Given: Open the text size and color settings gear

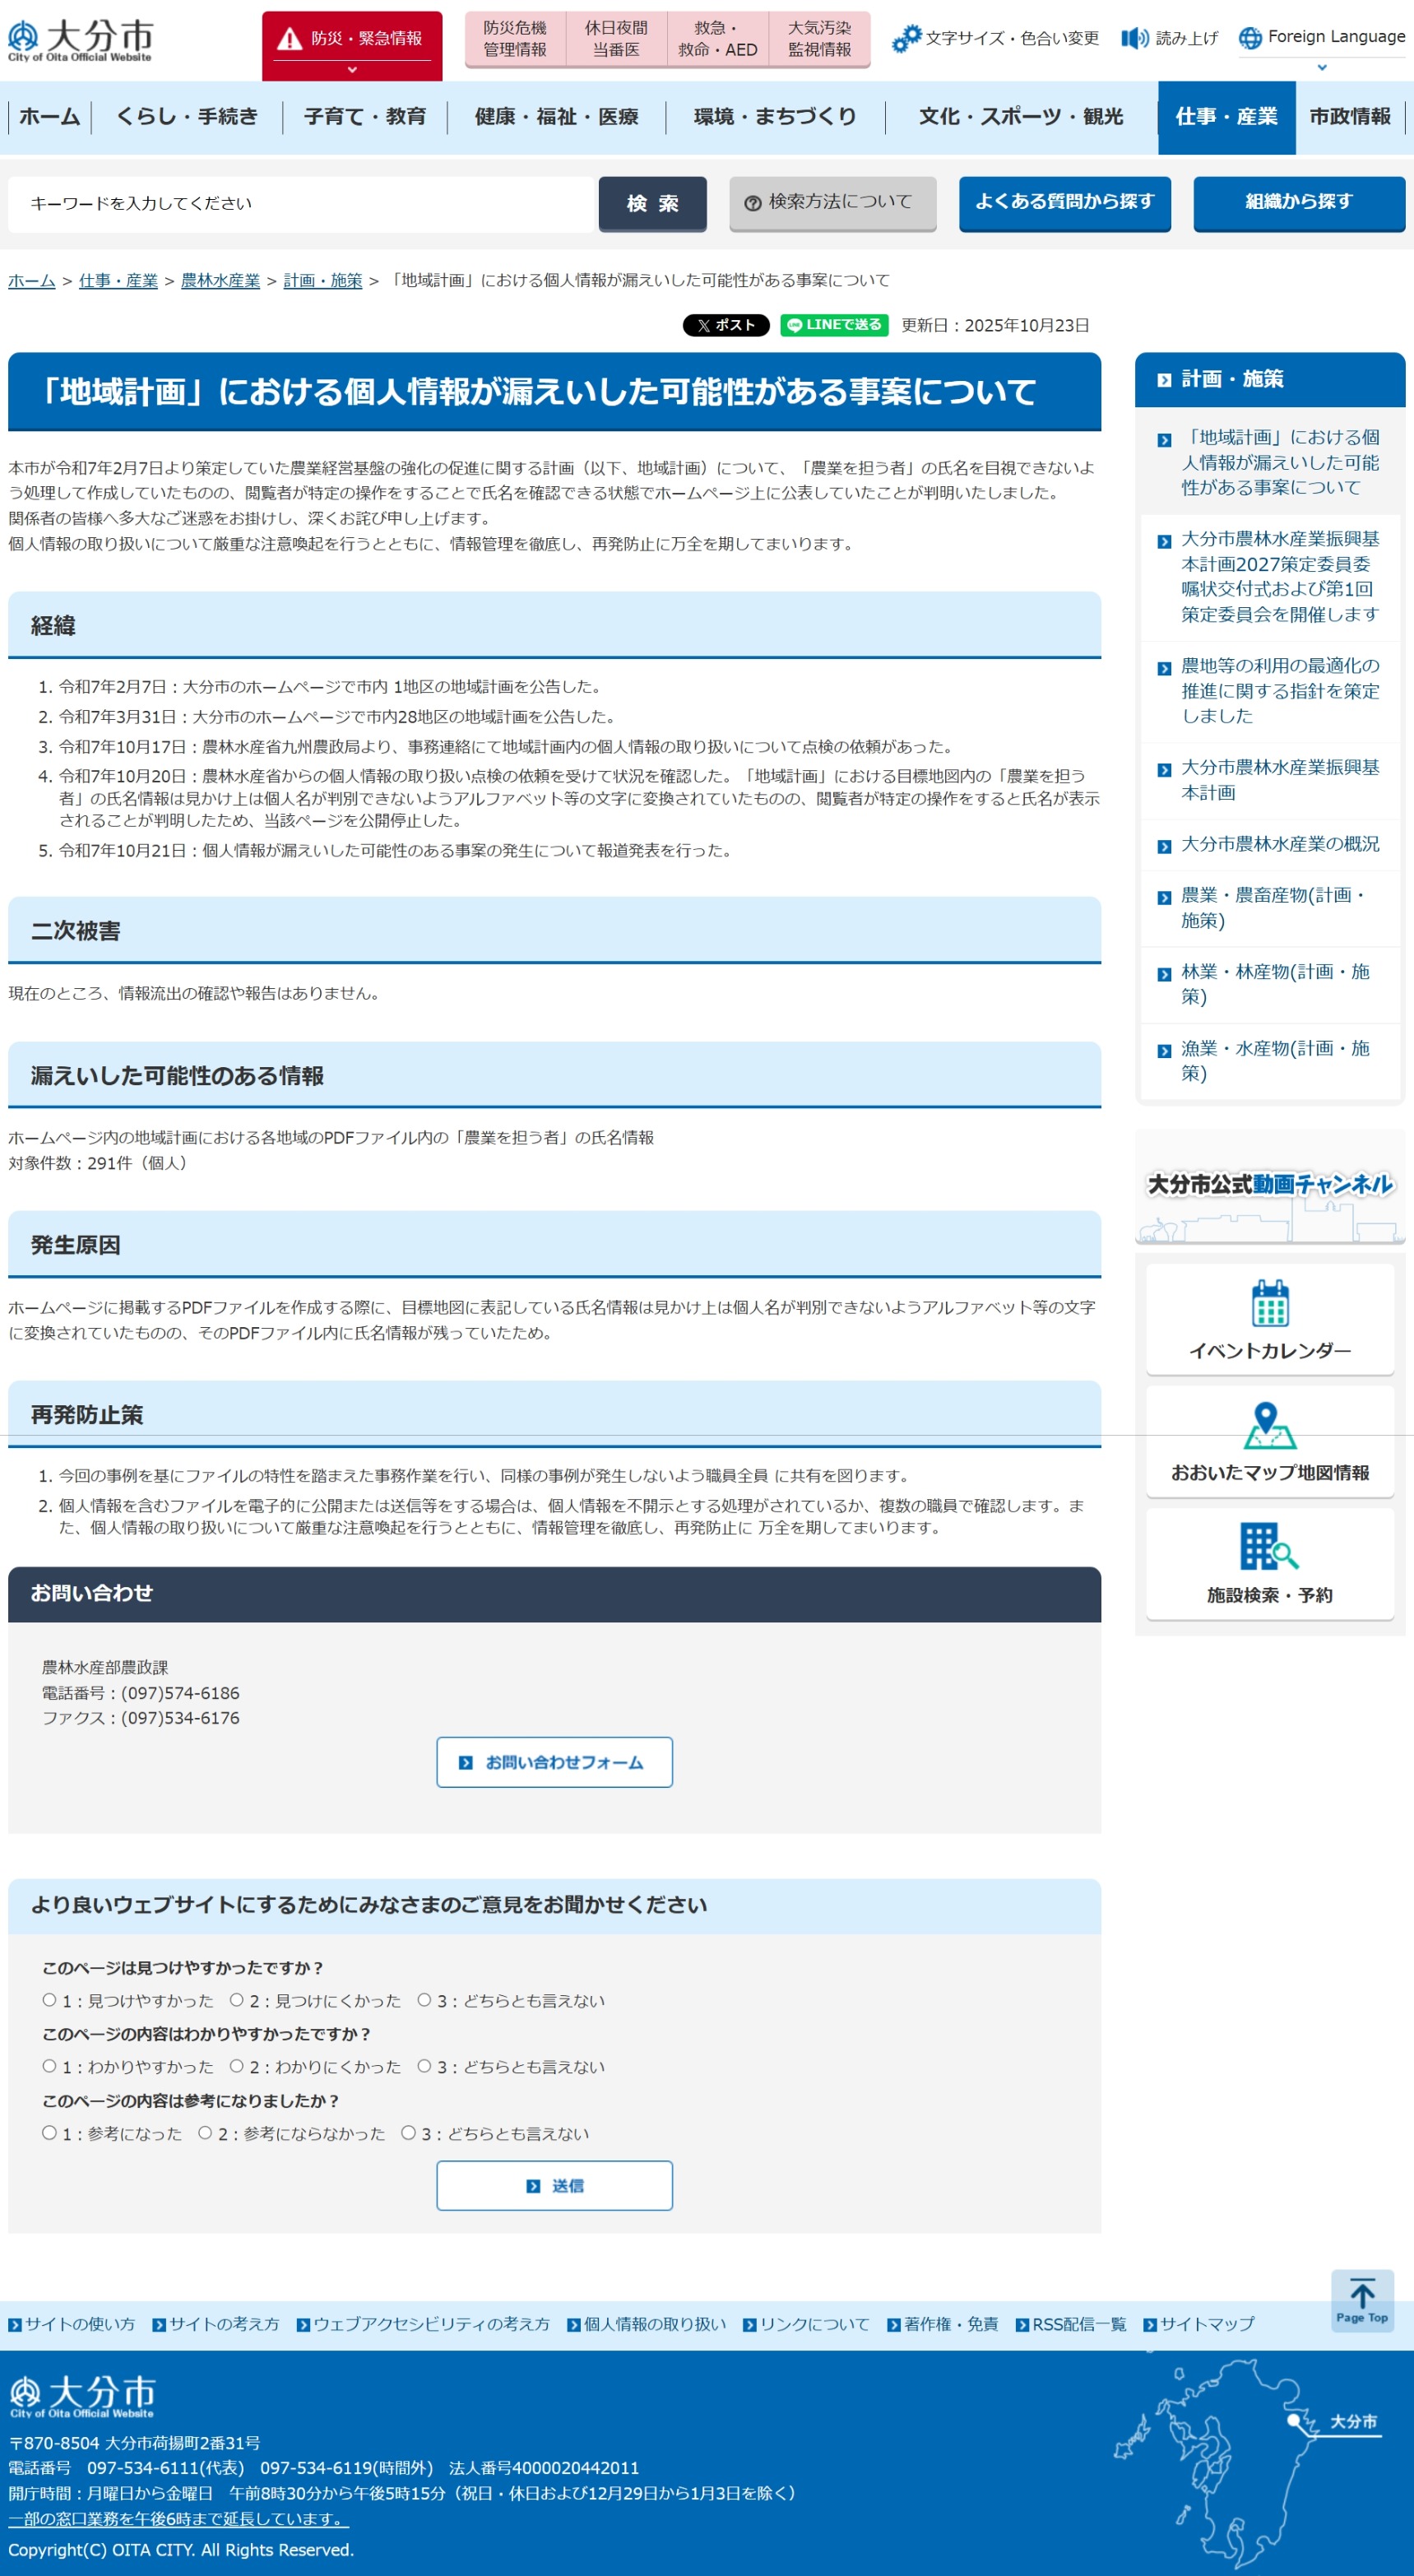Looking at the screenshot, I should (905, 38).
